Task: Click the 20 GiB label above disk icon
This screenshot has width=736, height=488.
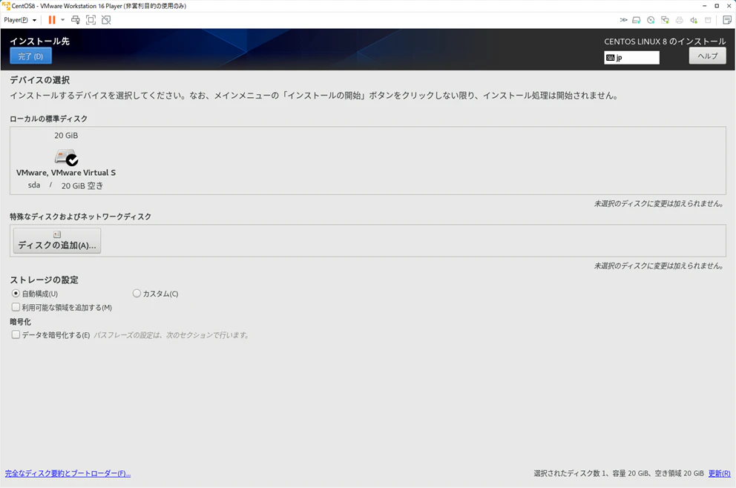Action: coord(66,136)
